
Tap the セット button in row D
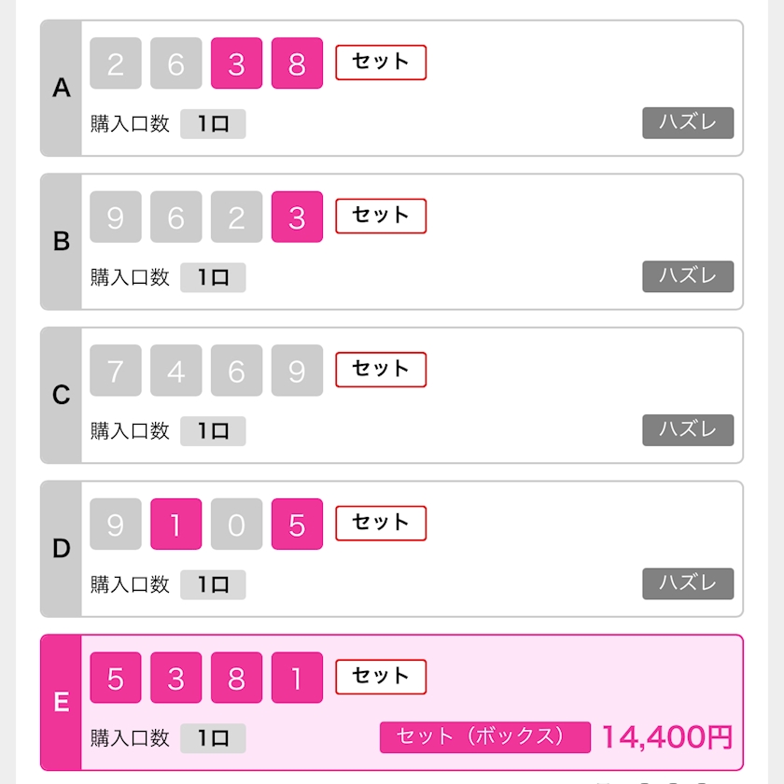click(x=381, y=524)
